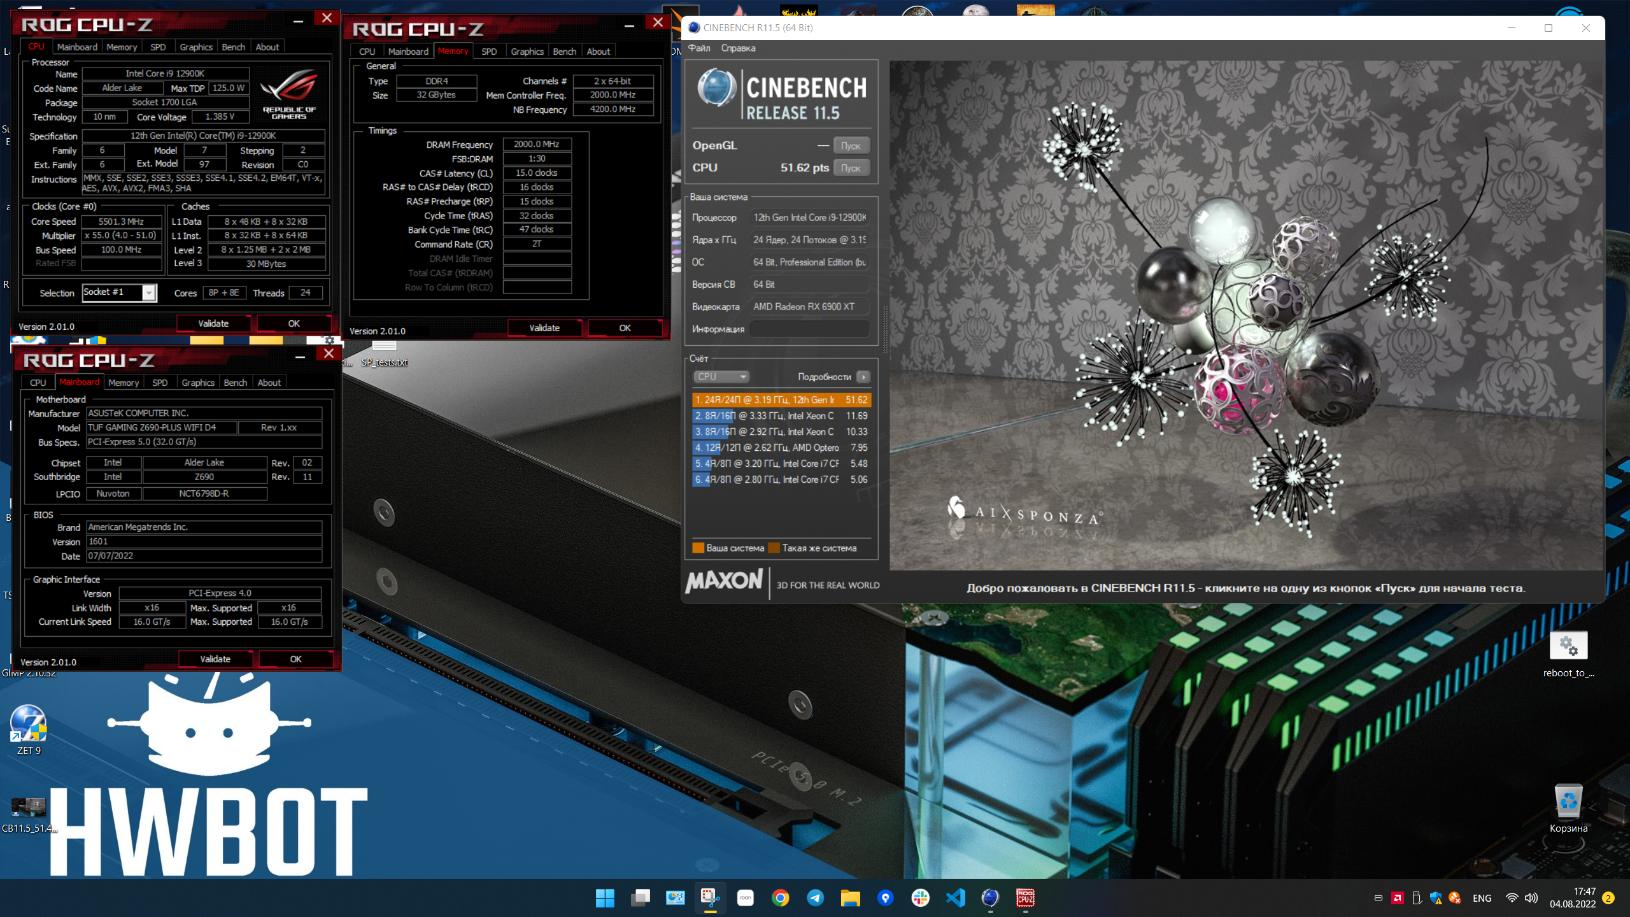1630x917 pixels.
Task: Select the SP_tests.txt desktop file
Action: pyautogui.click(x=384, y=354)
